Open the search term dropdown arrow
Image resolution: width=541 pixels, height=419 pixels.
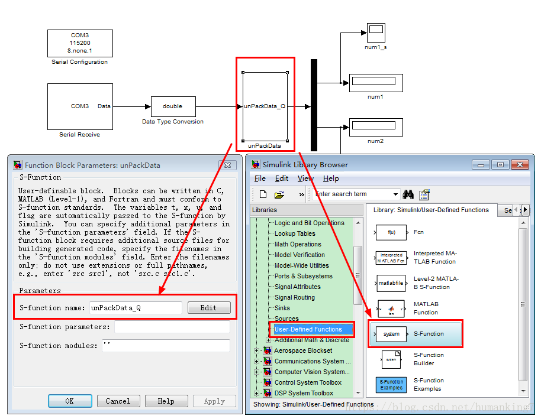(395, 194)
